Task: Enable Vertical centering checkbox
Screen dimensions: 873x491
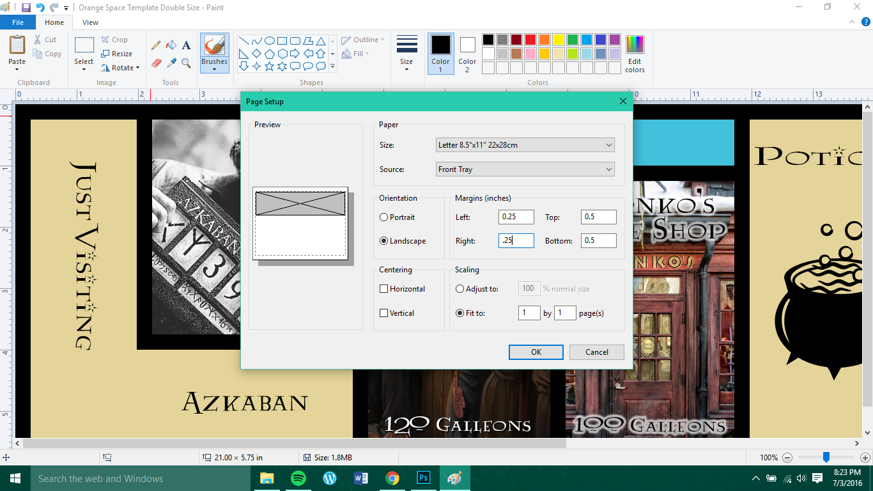Action: pyautogui.click(x=384, y=313)
